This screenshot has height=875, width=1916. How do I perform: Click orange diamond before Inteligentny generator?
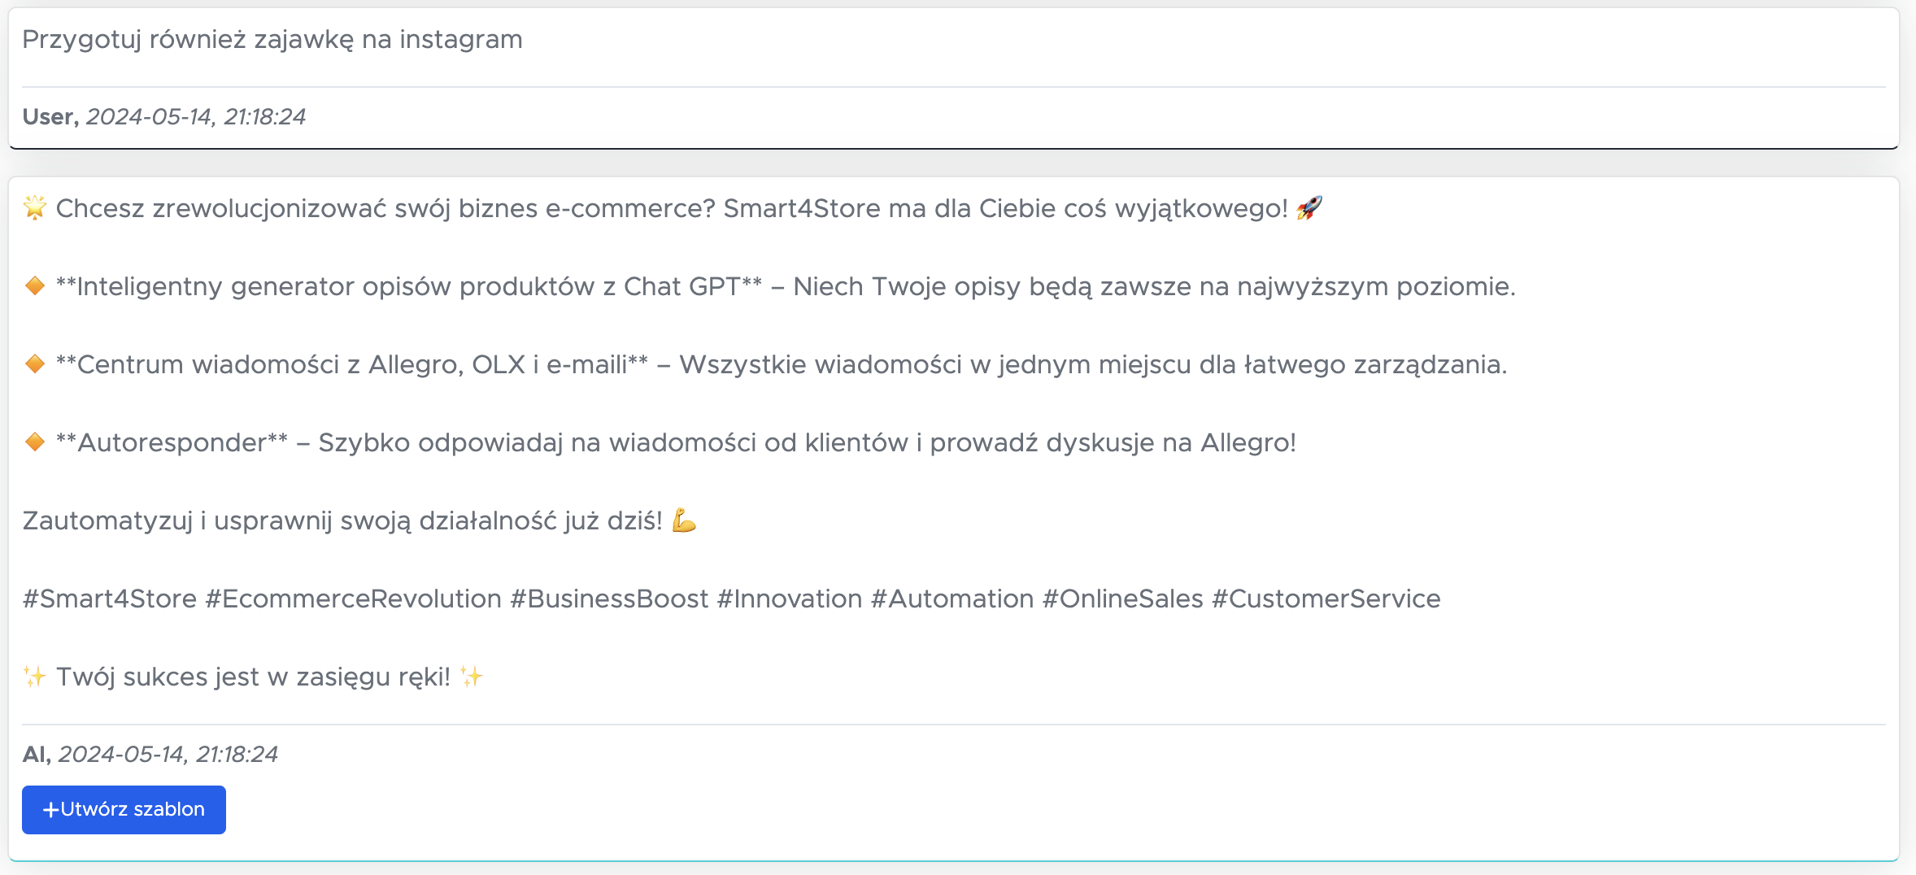pos(35,286)
